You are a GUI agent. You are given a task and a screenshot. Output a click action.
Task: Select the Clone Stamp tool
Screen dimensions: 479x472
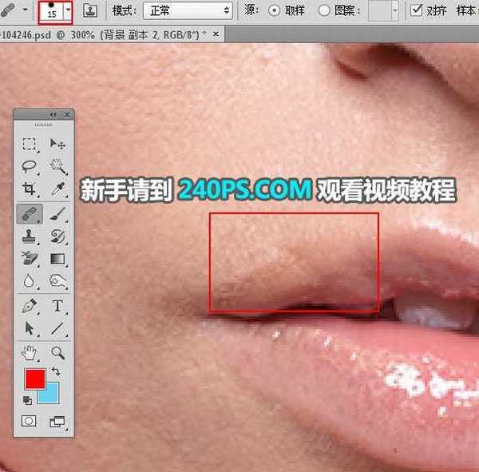click(30, 236)
